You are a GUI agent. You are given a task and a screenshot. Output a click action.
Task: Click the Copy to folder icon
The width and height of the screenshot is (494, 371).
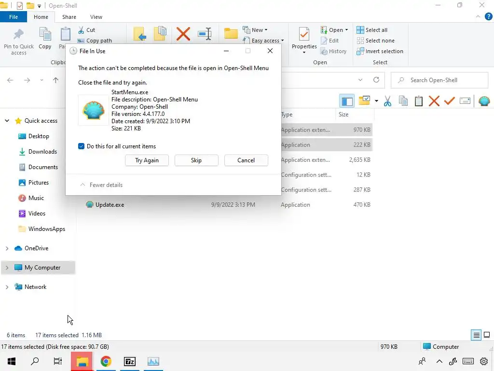[x=160, y=34]
